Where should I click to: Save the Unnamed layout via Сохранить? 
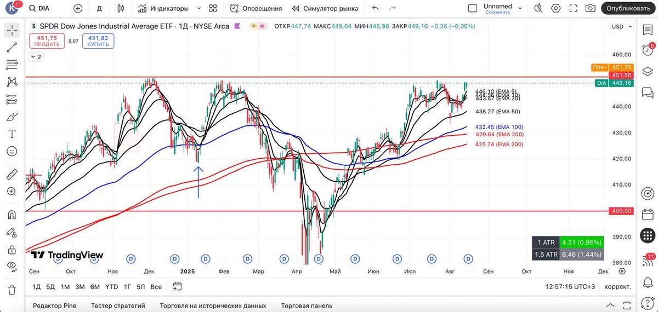point(497,12)
